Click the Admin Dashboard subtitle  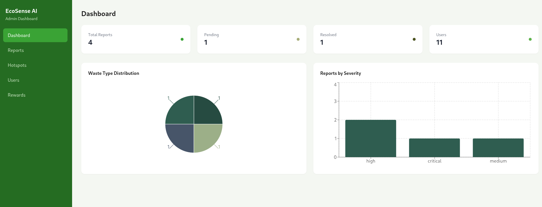point(21,19)
